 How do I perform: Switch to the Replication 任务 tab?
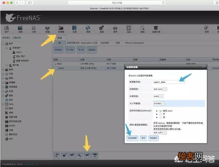pos(89,43)
